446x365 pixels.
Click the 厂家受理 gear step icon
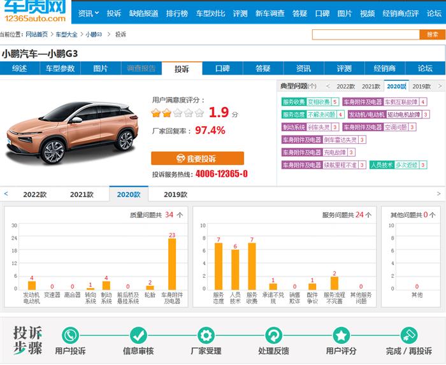pos(206,336)
